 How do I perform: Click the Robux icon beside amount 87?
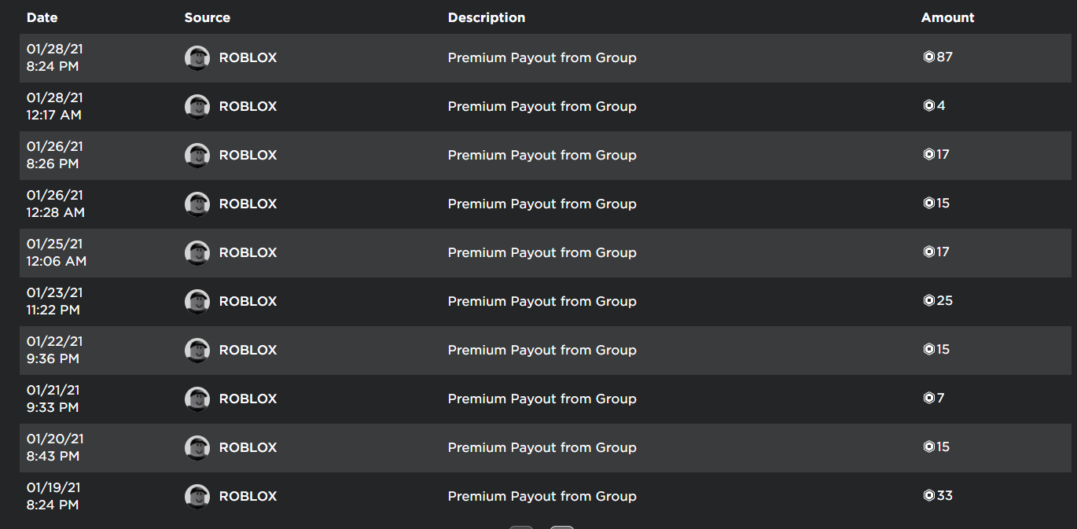coord(928,57)
